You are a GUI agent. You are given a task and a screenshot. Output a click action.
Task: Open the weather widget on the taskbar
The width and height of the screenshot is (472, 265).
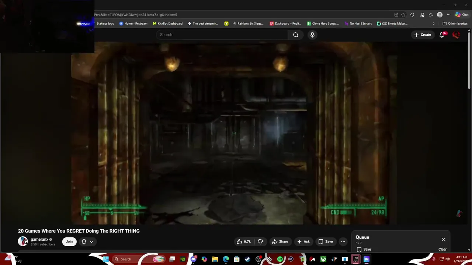(x=13, y=259)
